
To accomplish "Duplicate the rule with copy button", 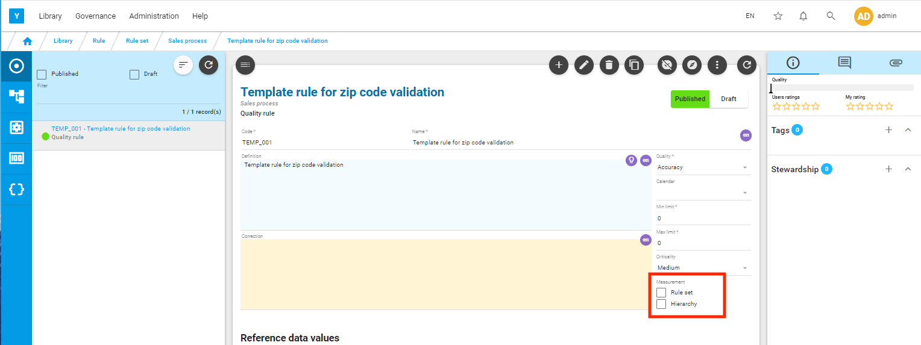I will coord(634,65).
